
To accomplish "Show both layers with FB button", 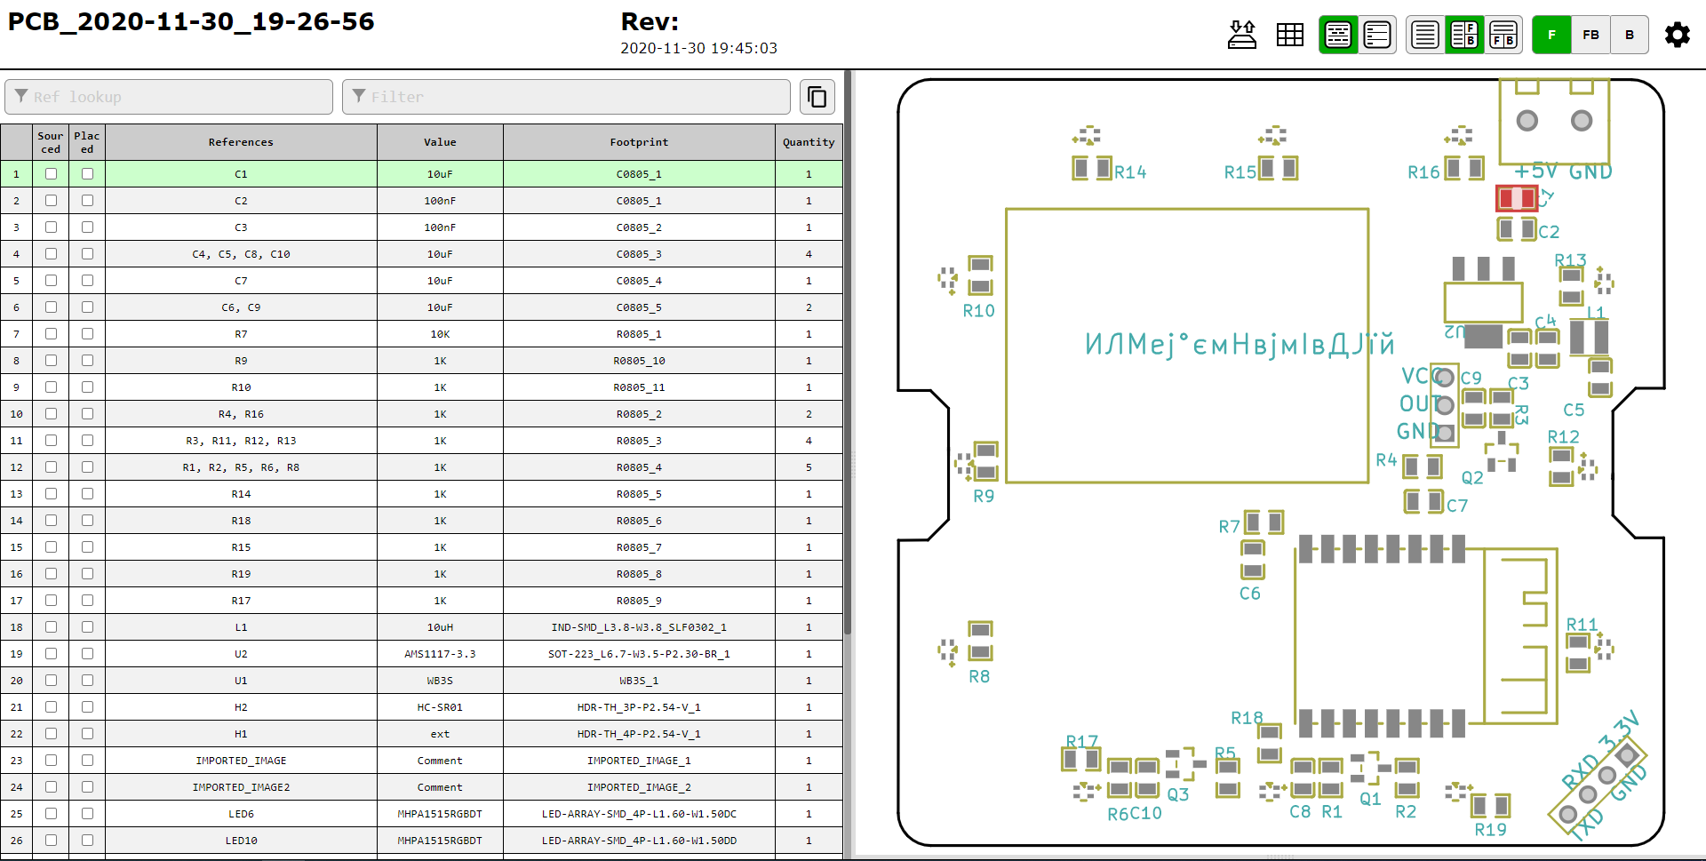I will pos(1590,35).
